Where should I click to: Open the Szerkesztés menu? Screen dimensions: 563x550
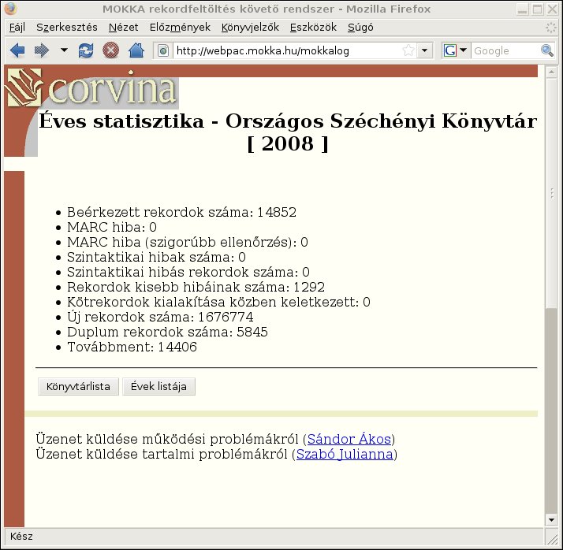click(67, 28)
